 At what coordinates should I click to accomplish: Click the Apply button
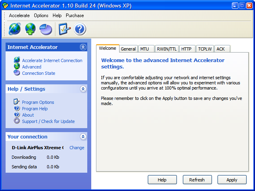pos(232,179)
